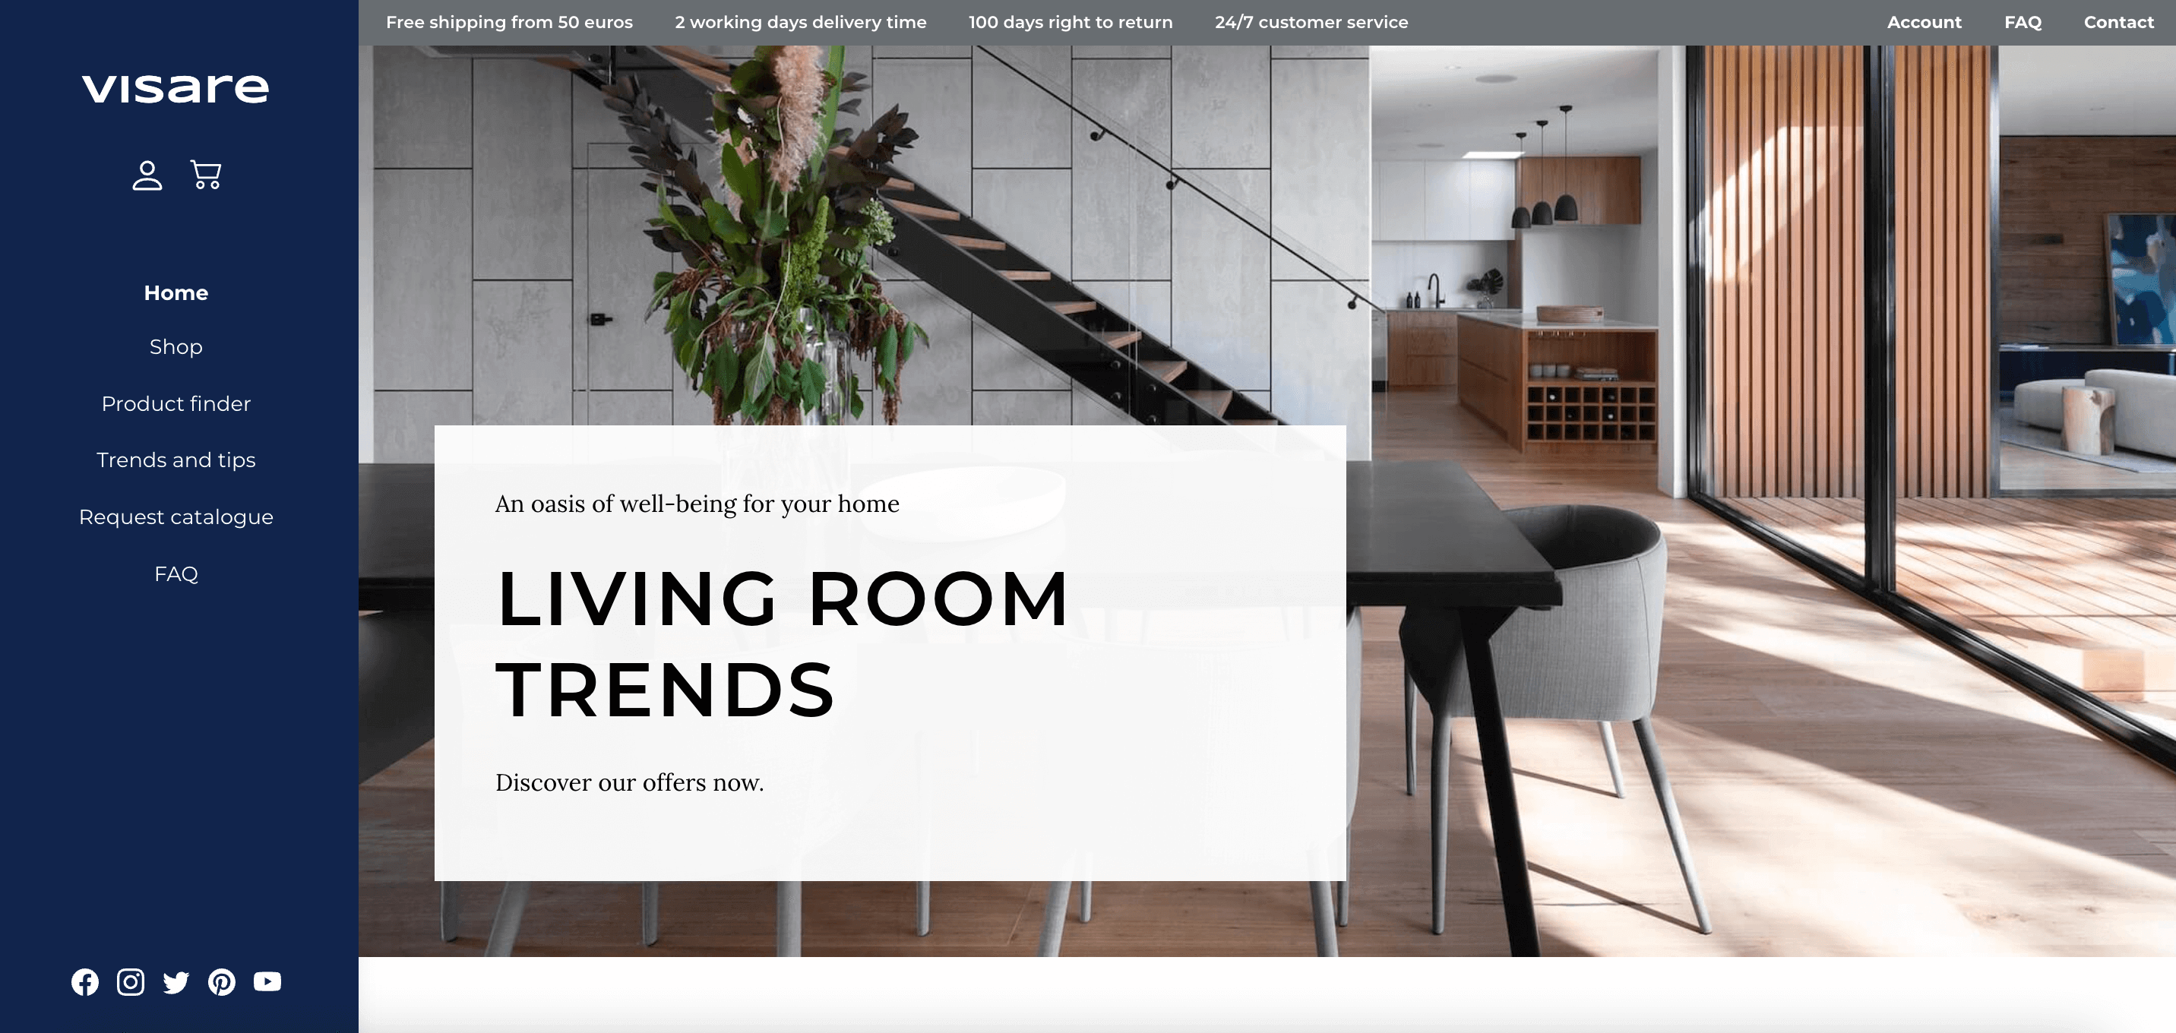The image size is (2176, 1033).
Task: Navigate to the Shop menu item
Action: click(x=176, y=346)
